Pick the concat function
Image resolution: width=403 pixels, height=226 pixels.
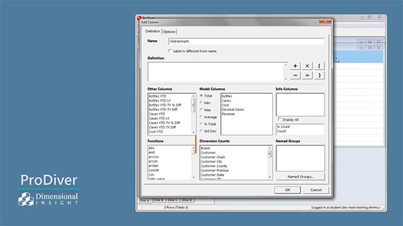[x=154, y=170]
